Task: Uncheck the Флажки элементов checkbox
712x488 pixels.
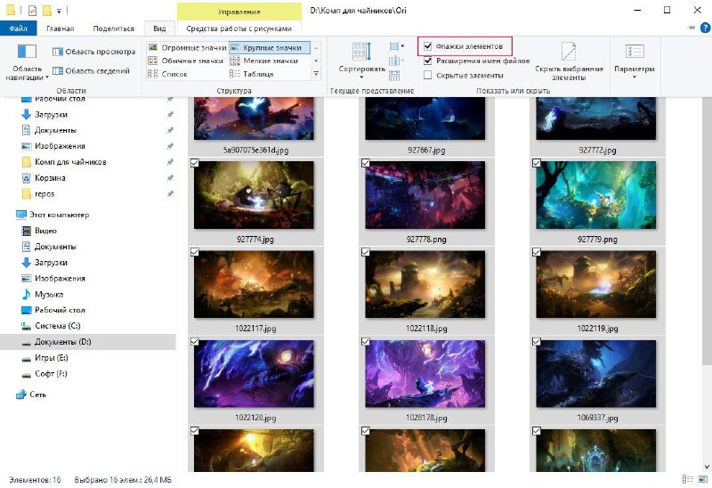Action: 427,46
